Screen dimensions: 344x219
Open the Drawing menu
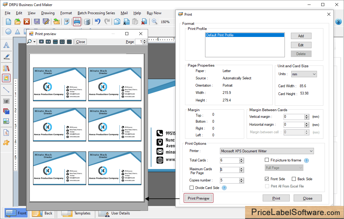[48, 13]
